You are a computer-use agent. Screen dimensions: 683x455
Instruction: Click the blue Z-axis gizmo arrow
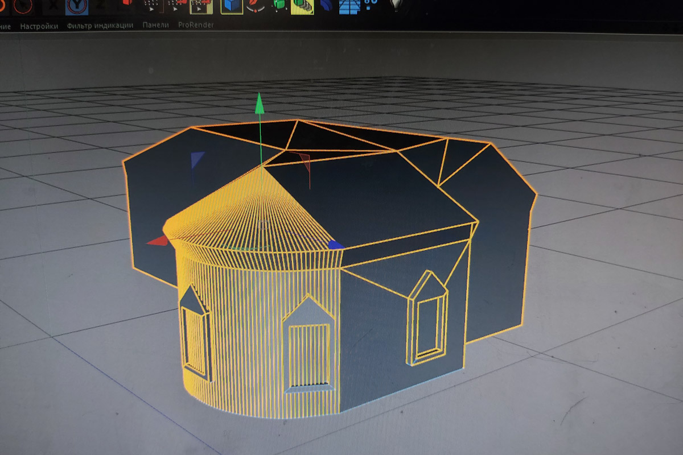tap(336, 245)
